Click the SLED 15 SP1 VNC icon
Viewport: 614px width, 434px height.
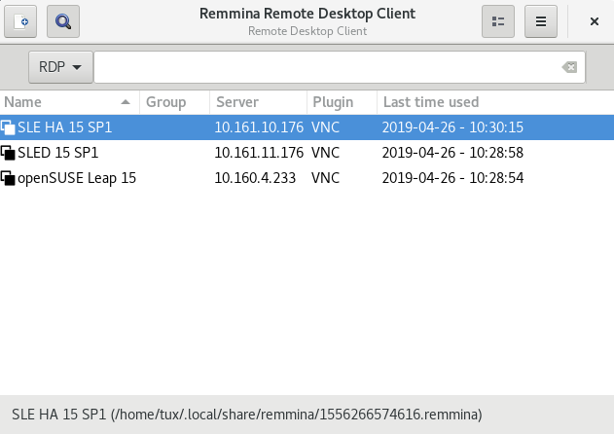pos(9,153)
